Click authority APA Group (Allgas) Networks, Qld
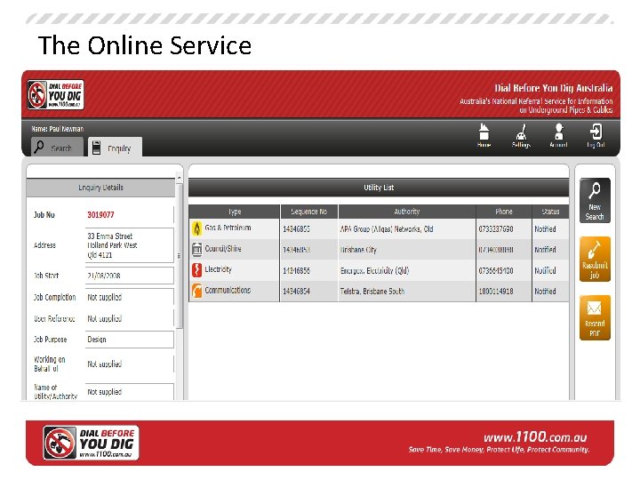 pyautogui.click(x=387, y=229)
